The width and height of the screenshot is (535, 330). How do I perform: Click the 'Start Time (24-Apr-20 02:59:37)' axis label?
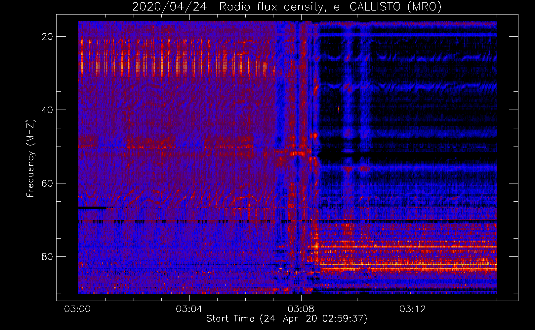click(287, 319)
